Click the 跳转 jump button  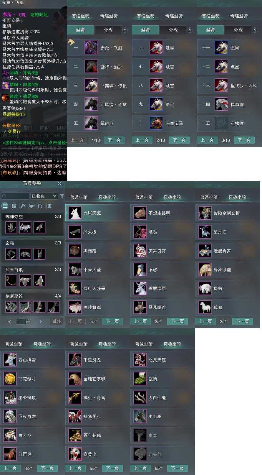(57, 321)
